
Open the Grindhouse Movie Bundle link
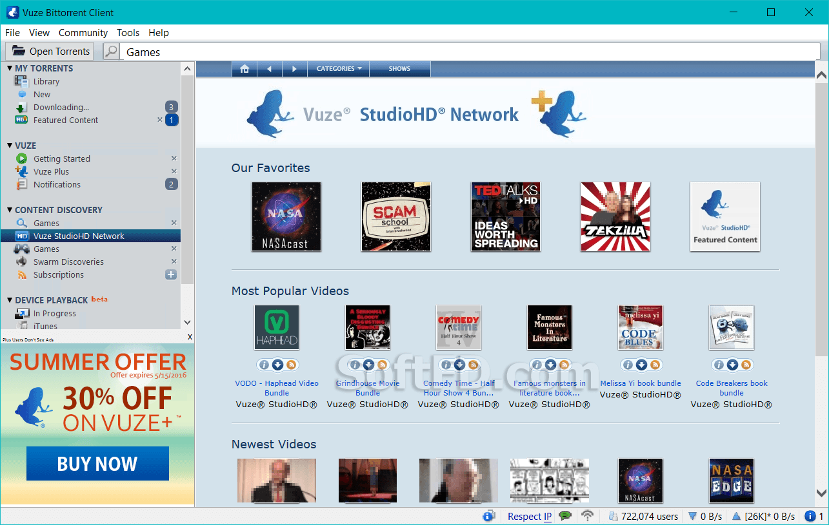[x=368, y=388]
